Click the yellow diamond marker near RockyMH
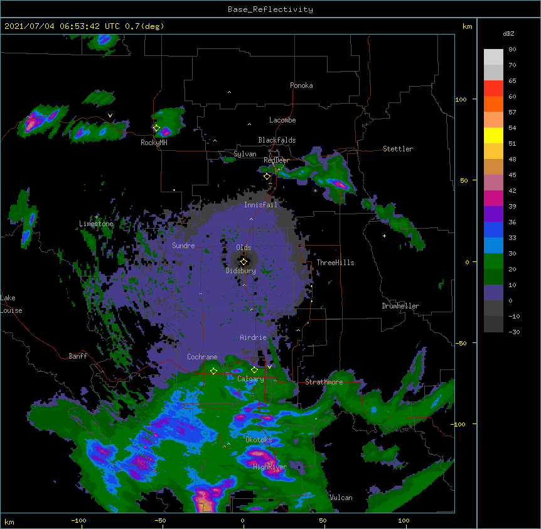This screenshot has width=541, height=529. tap(156, 128)
